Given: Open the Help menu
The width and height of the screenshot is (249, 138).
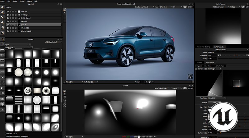Looking at the screenshot, I should (x=36, y=1).
